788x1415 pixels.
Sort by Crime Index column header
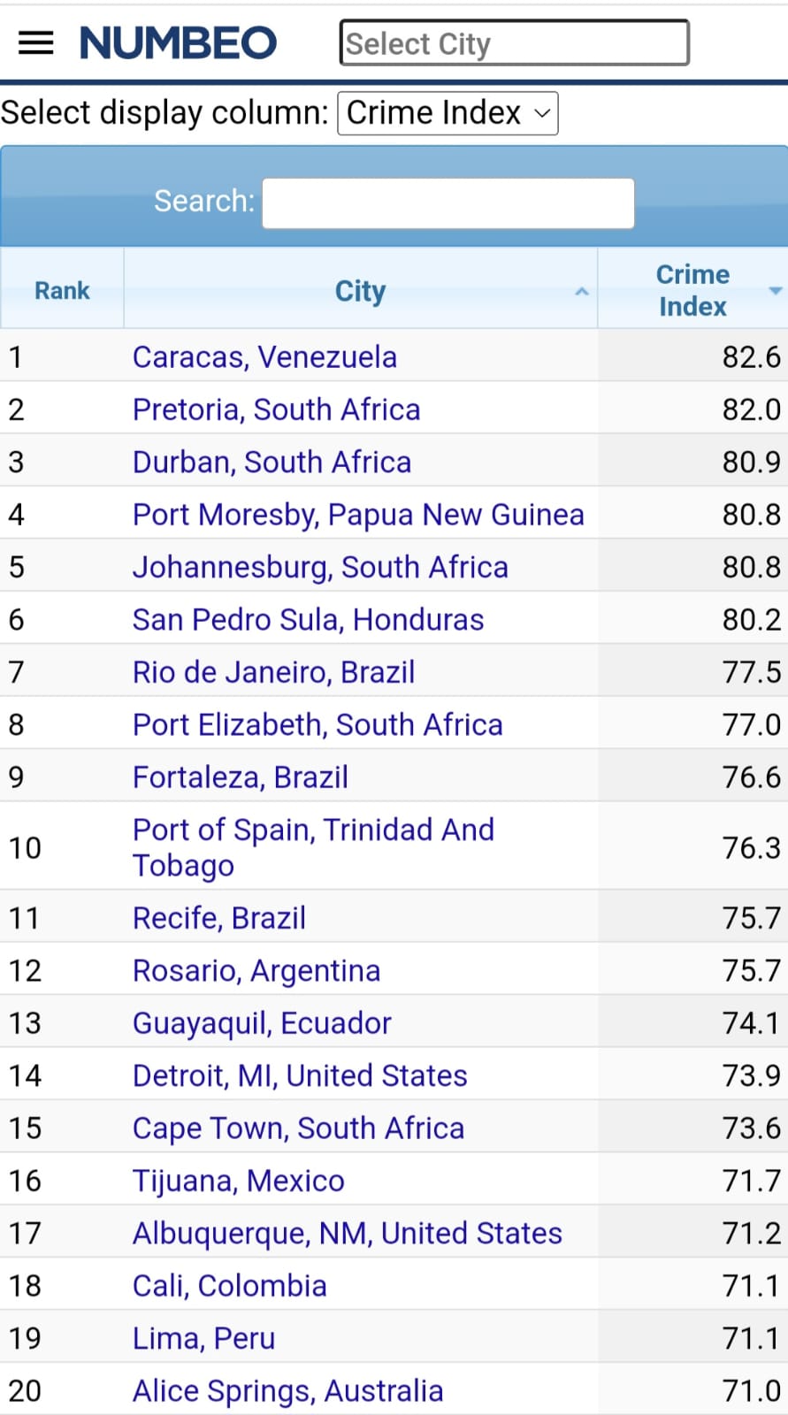[692, 290]
